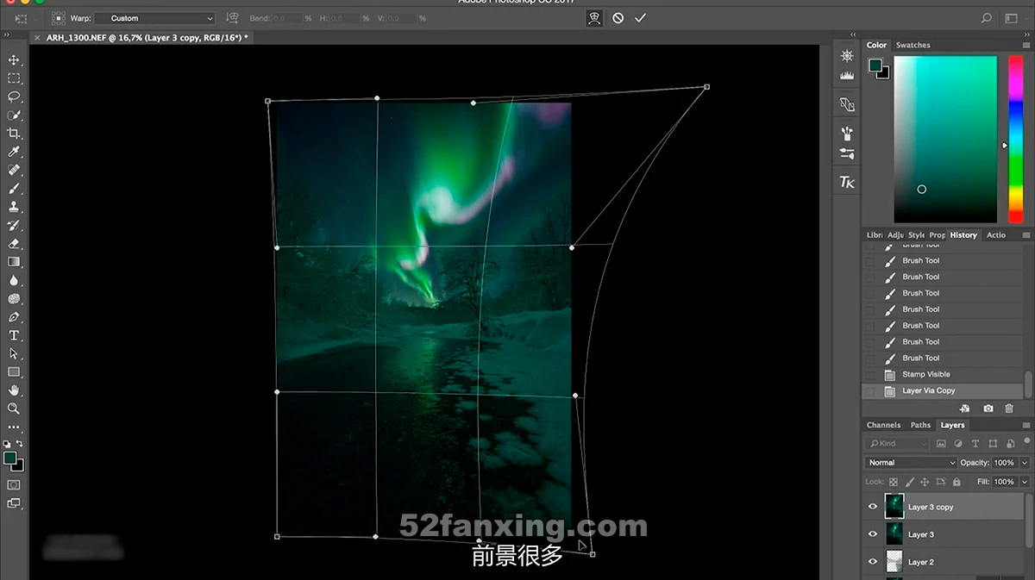The height and width of the screenshot is (580, 1035).
Task: Select the Pen tool
Action: [x=14, y=317]
